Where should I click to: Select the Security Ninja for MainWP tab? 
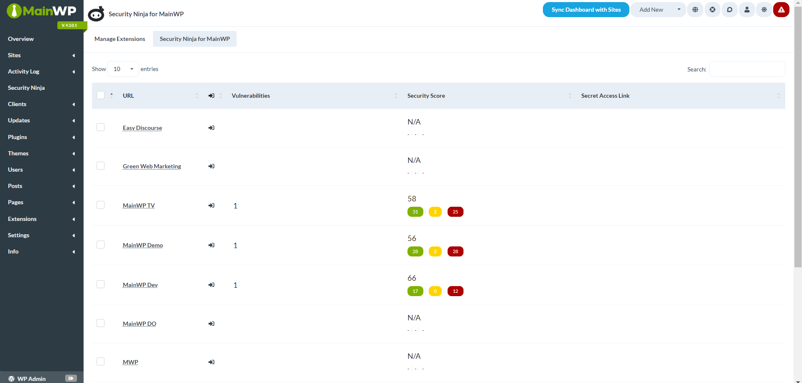click(x=195, y=39)
